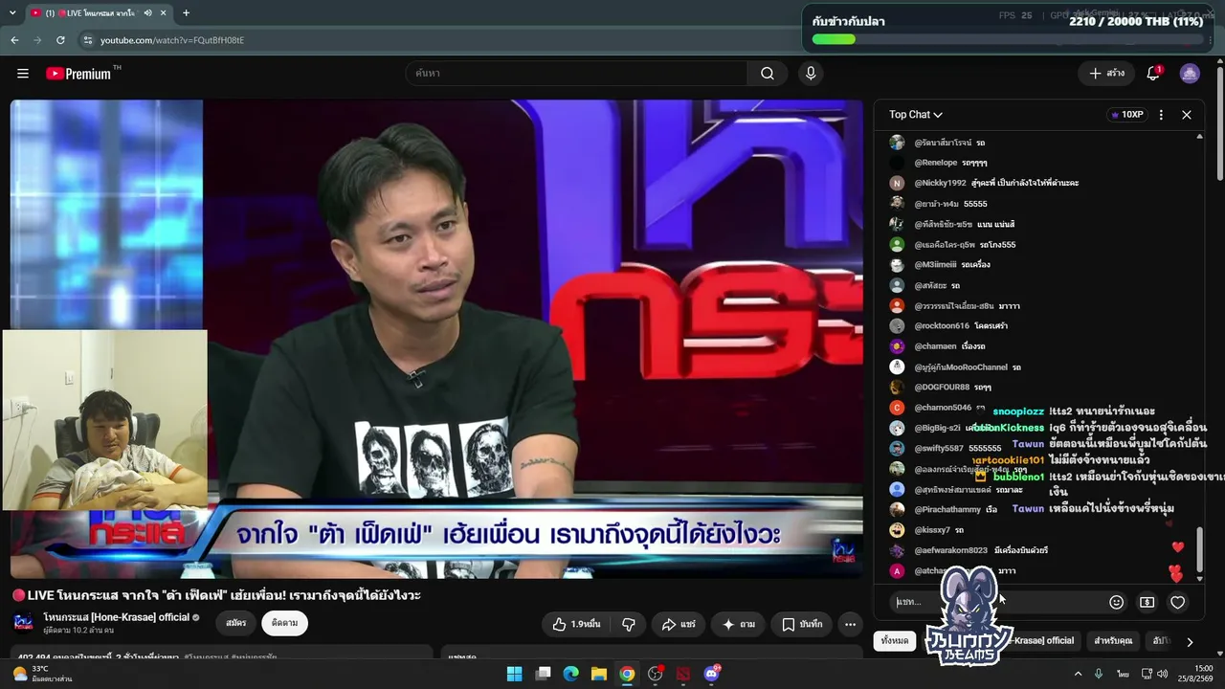1225x689 pixels.
Task: View site information icon in address bar
Action: click(88, 40)
